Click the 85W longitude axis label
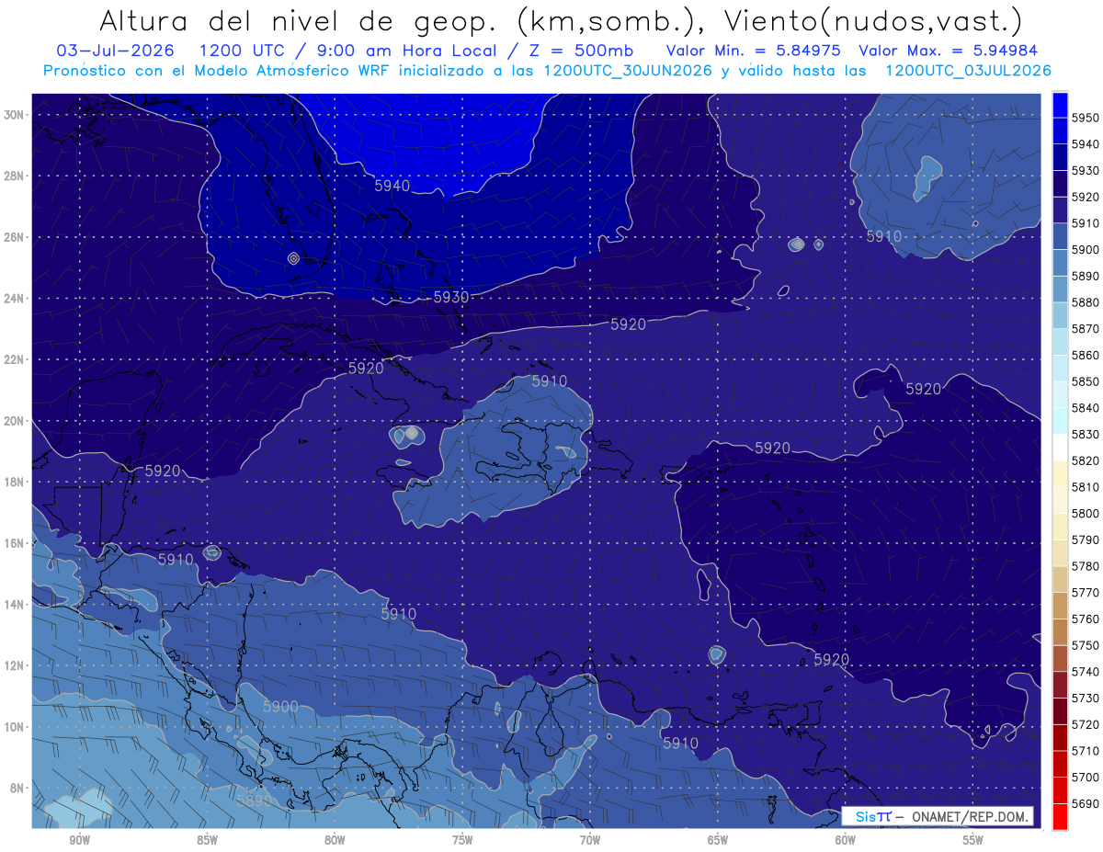The image size is (1103, 852). (207, 840)
